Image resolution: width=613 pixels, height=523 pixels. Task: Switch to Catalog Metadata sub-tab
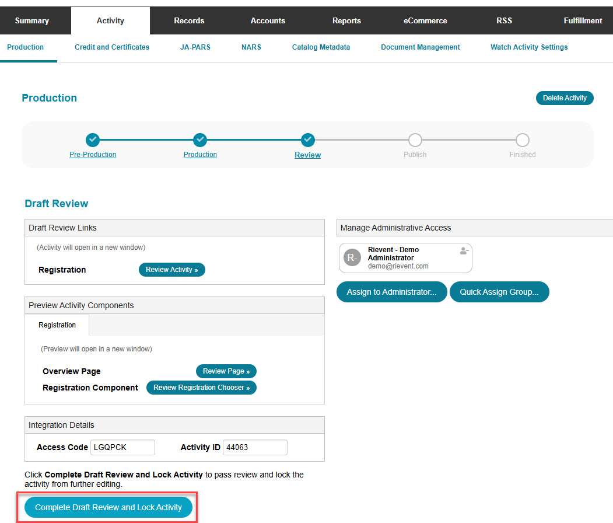[321, 47]
